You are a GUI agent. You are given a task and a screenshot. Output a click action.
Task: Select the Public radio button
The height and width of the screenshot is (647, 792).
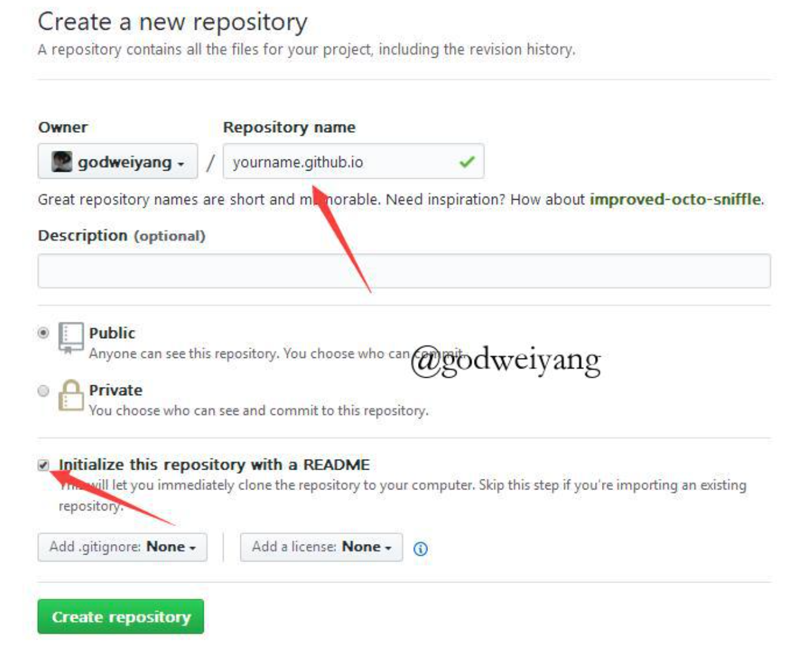43,333
